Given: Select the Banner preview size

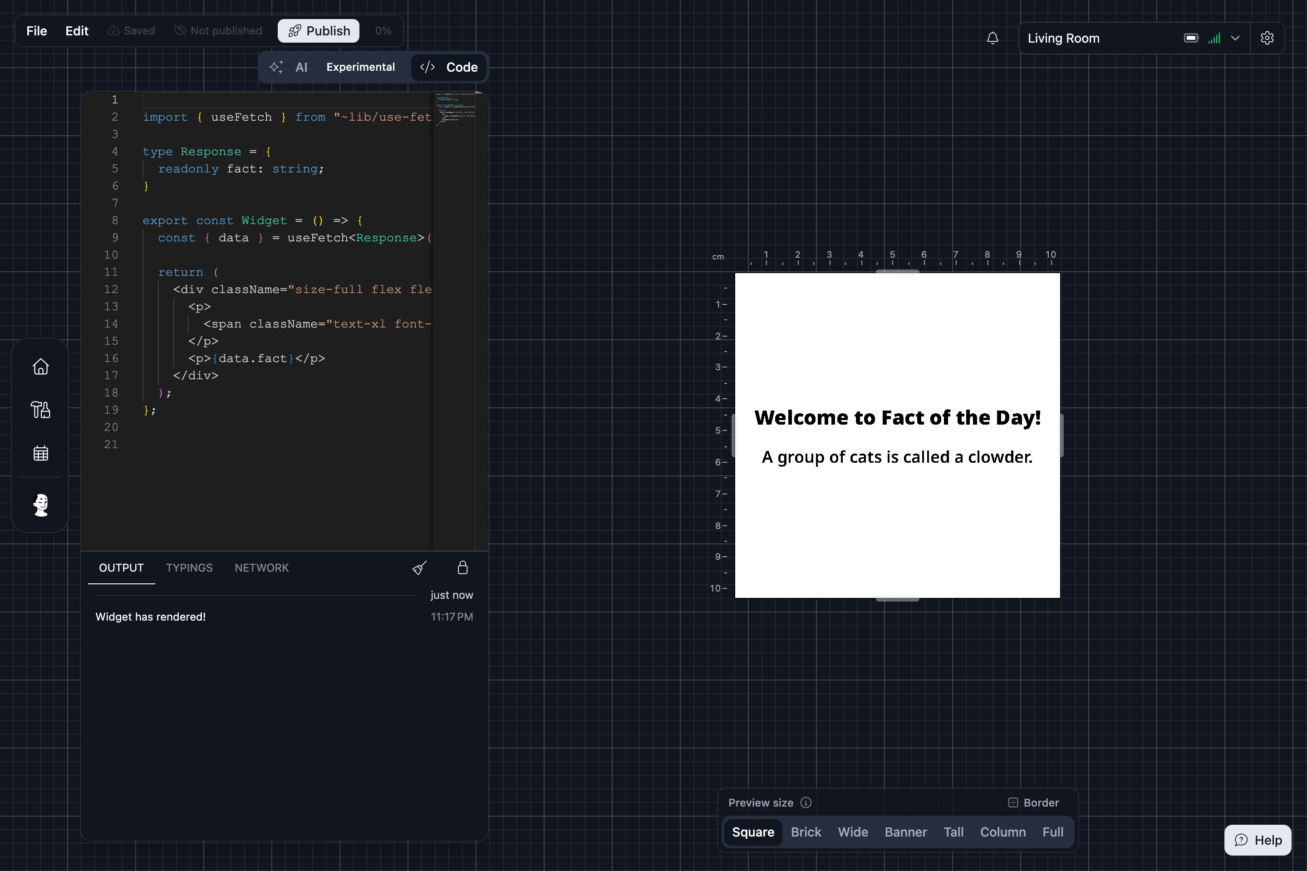Looking at the screenshot, I should click(906, 832).
